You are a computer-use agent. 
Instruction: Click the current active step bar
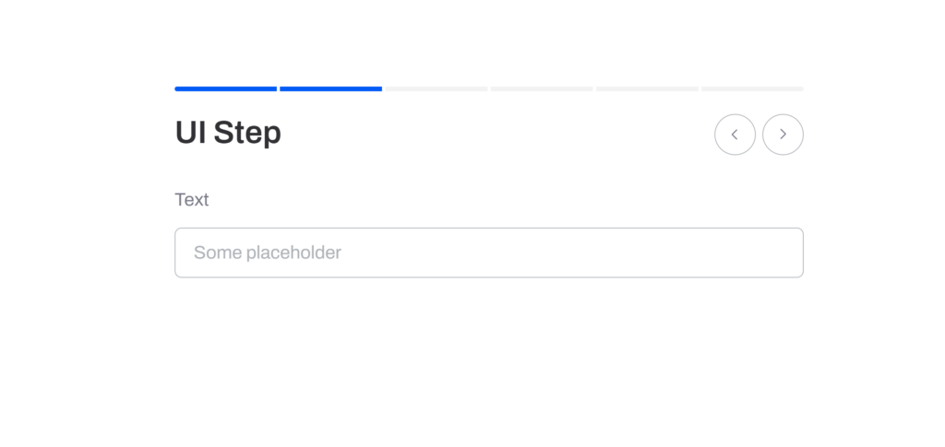330,88
